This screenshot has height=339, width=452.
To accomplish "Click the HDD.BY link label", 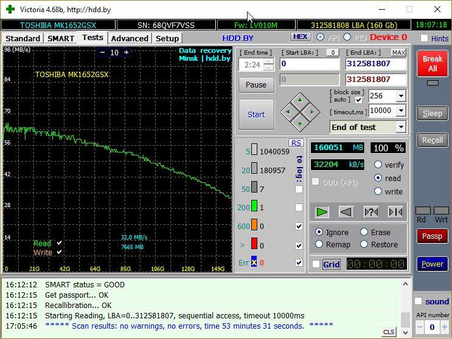I will click(x=237, y=38).
